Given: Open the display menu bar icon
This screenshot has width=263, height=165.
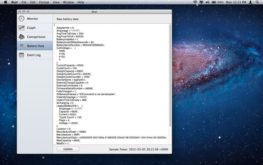Looking at the screenshot, I should click(201, 2).
